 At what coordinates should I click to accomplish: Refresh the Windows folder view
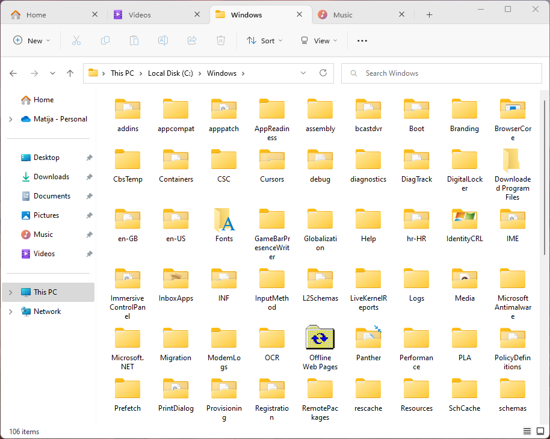point(323,73)
